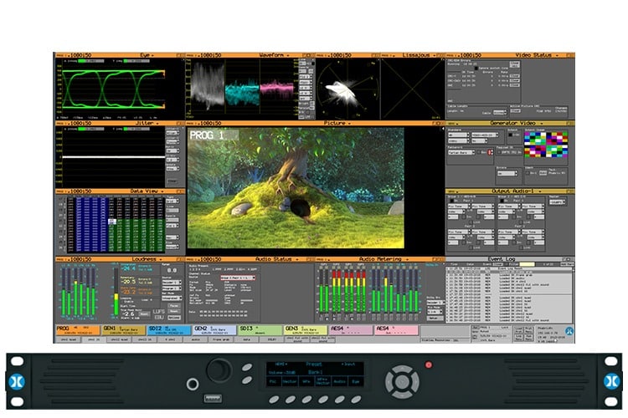Push the down arrow on the navigation pad
This screenshot has width=628, height=418.
[x=402, y=394]
